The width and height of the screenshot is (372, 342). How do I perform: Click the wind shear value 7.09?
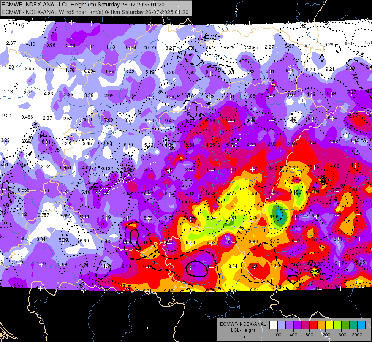pos(109,120)
